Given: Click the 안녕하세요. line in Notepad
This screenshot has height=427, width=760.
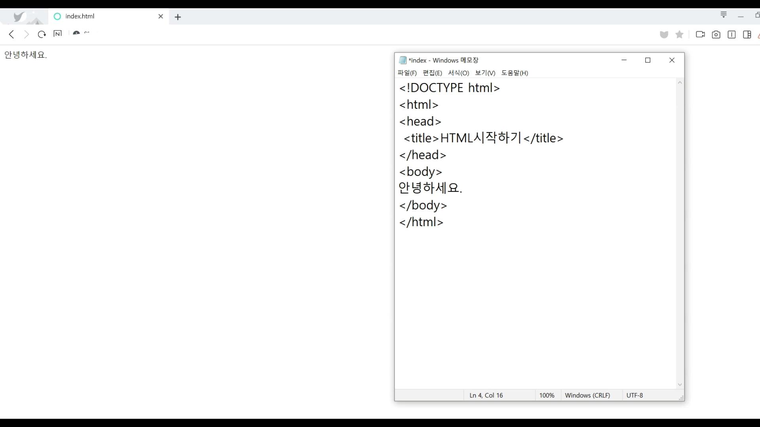Looking at the screenshot, I should click(430, 188).
